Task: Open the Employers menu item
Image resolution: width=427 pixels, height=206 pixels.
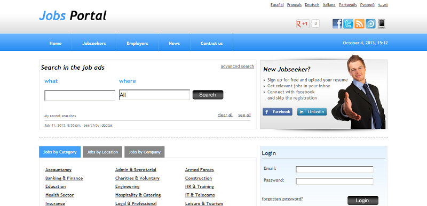Action: pos(137,44)
